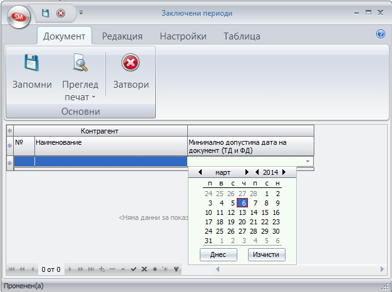Click the blue help question mark icon
The width and height of the screenshot is (392, 292).
(381, 34)
